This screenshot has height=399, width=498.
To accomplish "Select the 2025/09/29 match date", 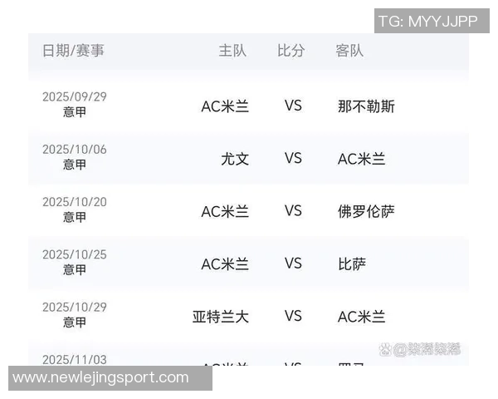I will point(75,96).
